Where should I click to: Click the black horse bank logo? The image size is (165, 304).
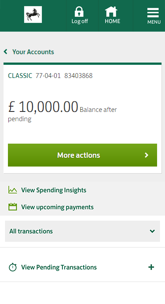tap(33, 15)
